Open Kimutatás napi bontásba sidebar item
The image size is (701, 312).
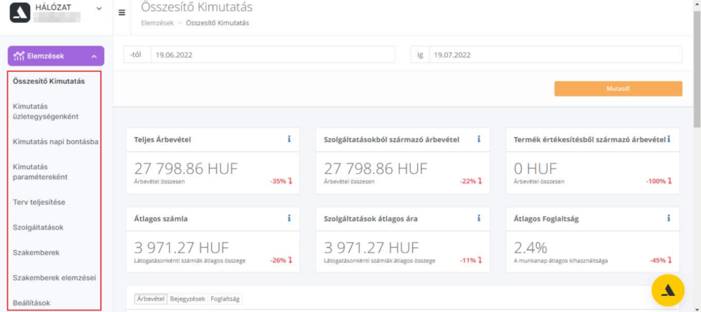[x=56, y=141]
